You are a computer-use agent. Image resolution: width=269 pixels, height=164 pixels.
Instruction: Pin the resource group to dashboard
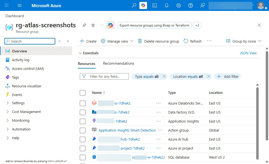coord(84,25)
